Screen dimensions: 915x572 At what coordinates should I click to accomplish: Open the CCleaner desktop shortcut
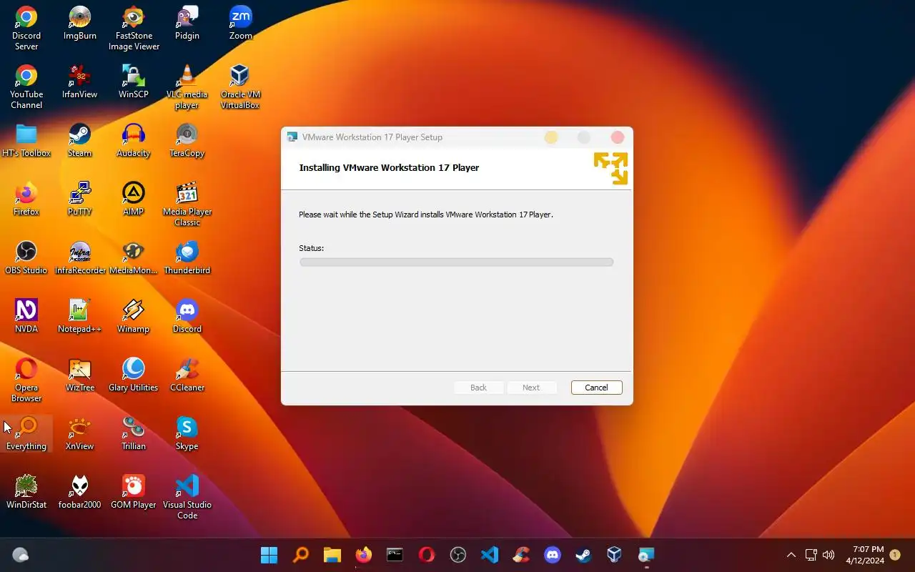click(x=187, y=375)
